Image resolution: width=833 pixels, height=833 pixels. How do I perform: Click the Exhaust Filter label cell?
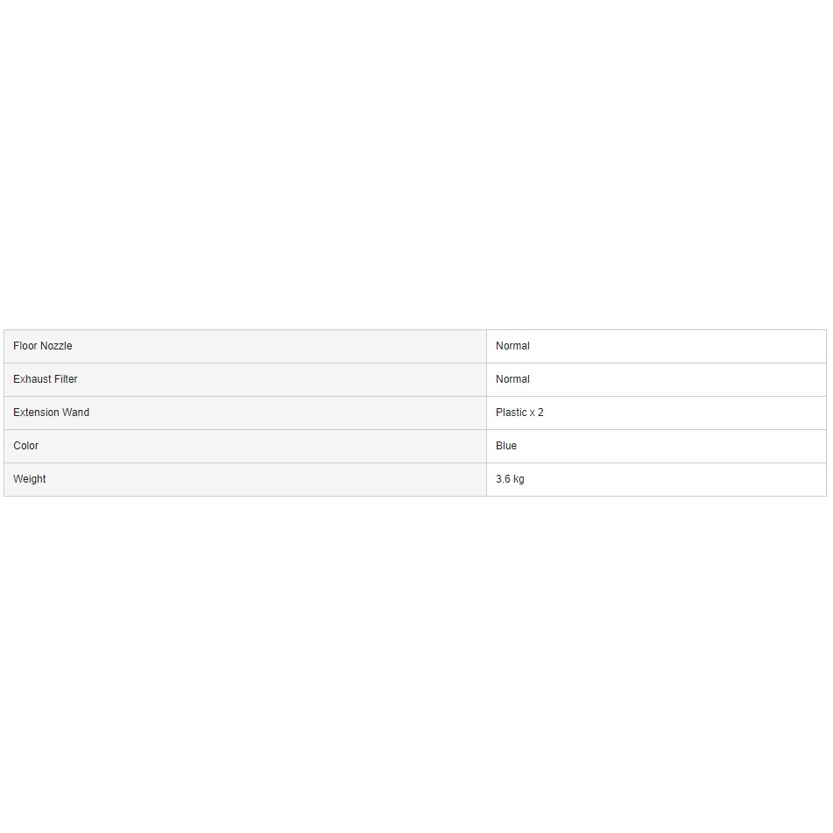click(245, 380)
